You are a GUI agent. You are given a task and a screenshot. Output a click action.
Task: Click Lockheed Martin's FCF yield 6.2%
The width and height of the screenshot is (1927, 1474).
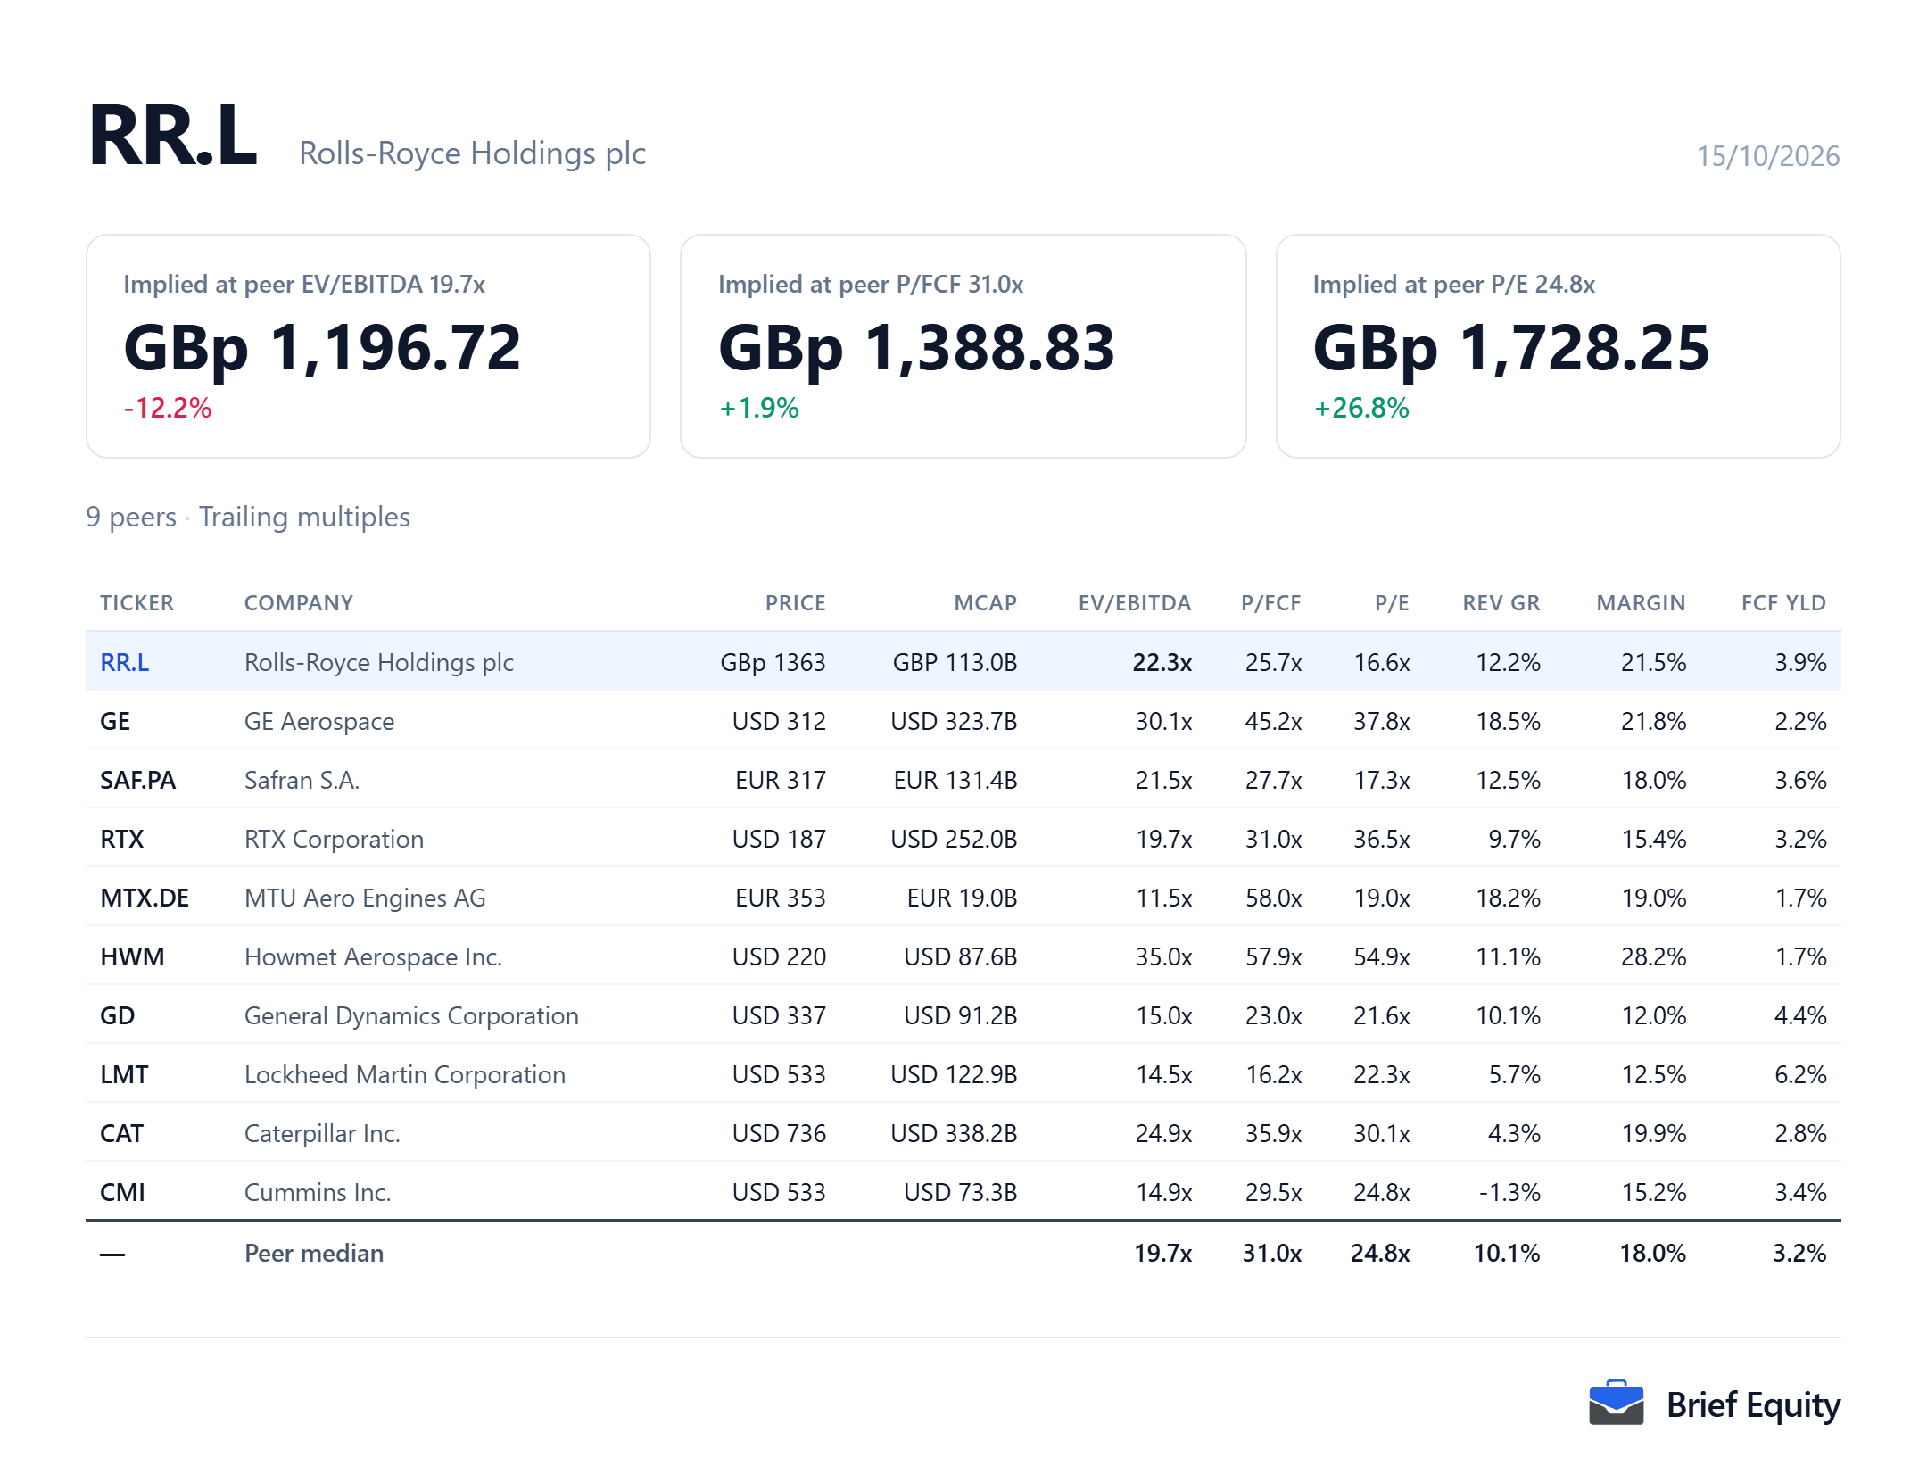1800,1074
